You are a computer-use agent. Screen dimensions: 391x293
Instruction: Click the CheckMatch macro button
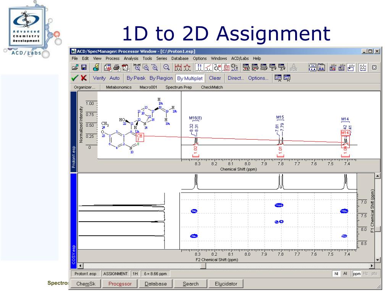point(212,87)
